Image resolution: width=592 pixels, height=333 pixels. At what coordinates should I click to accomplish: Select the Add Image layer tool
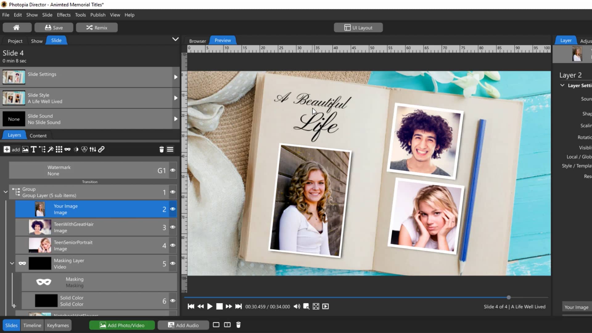point(25,149)
